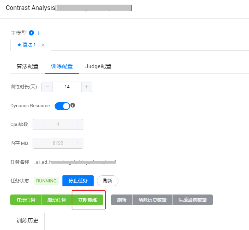Click the 训练时长 value input field
The height and width of the screenshot is (230, 249).
[67, 87]
